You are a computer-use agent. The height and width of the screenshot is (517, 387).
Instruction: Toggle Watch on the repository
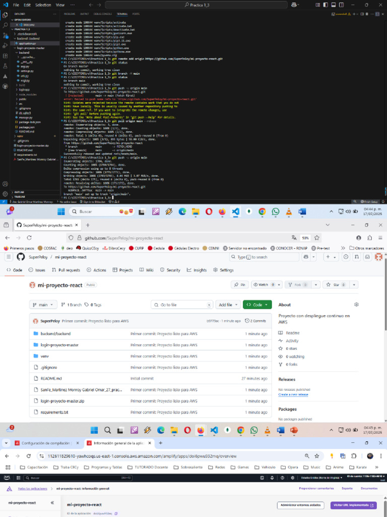pyautogui.click(x=264, y=285)
